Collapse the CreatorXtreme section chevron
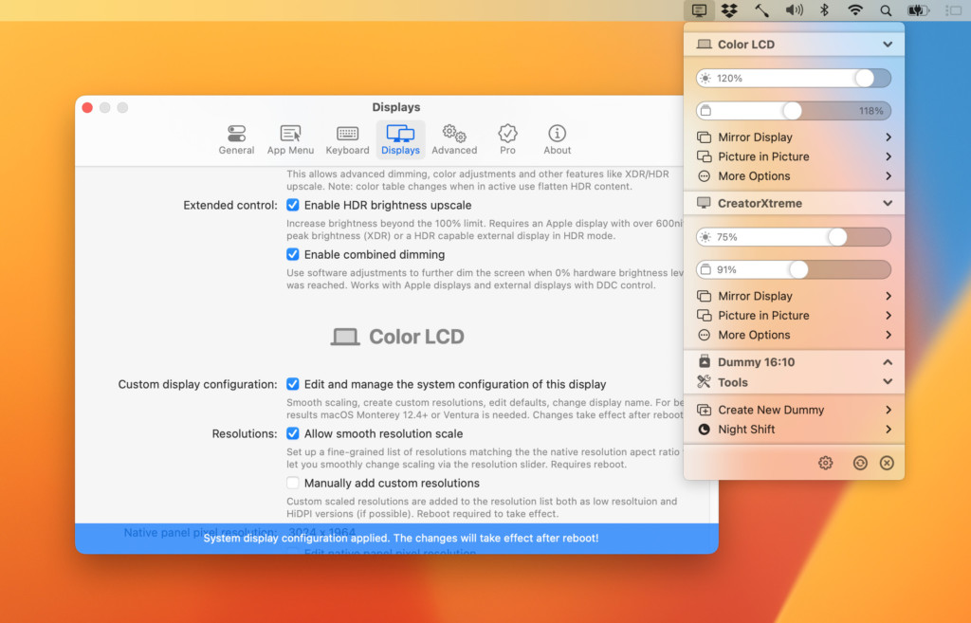 [x=888, y=203]
